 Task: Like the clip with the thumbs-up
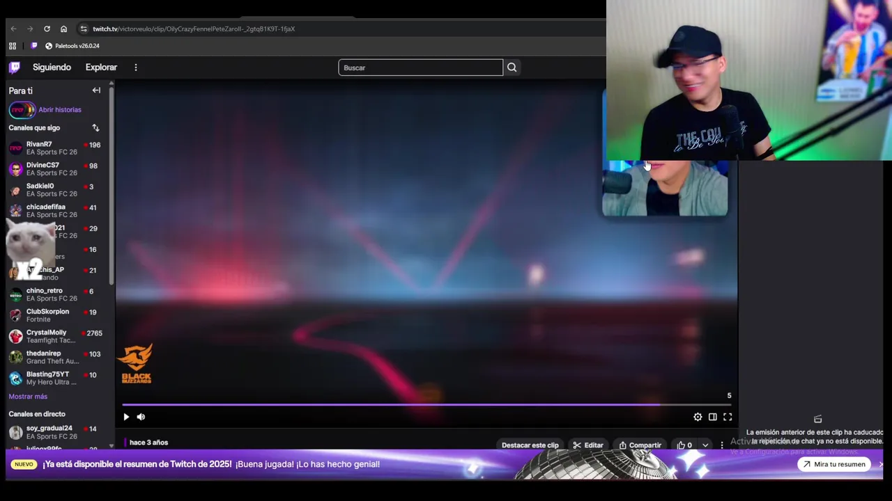685,445
